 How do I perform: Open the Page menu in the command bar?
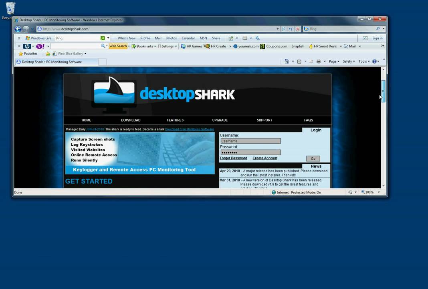click(x=334, y=61)
